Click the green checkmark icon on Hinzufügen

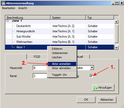96,88
